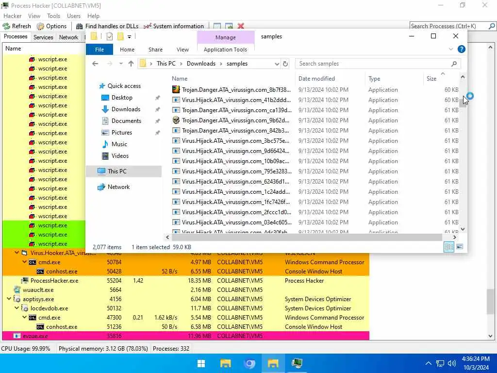The height and width of the screenshot is (373, 497).
Task: Click Refresh in Process Hacker toolbar
Action: (17, 26)
